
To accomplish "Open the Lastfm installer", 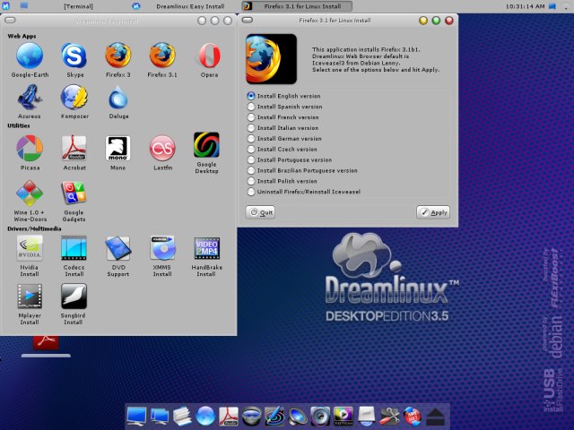I will pyautogui.click(x=162, y=148).
